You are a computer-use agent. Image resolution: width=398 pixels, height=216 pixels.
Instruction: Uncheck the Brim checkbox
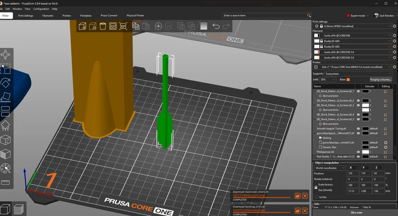pyautogui.click(x=348, y=79)
